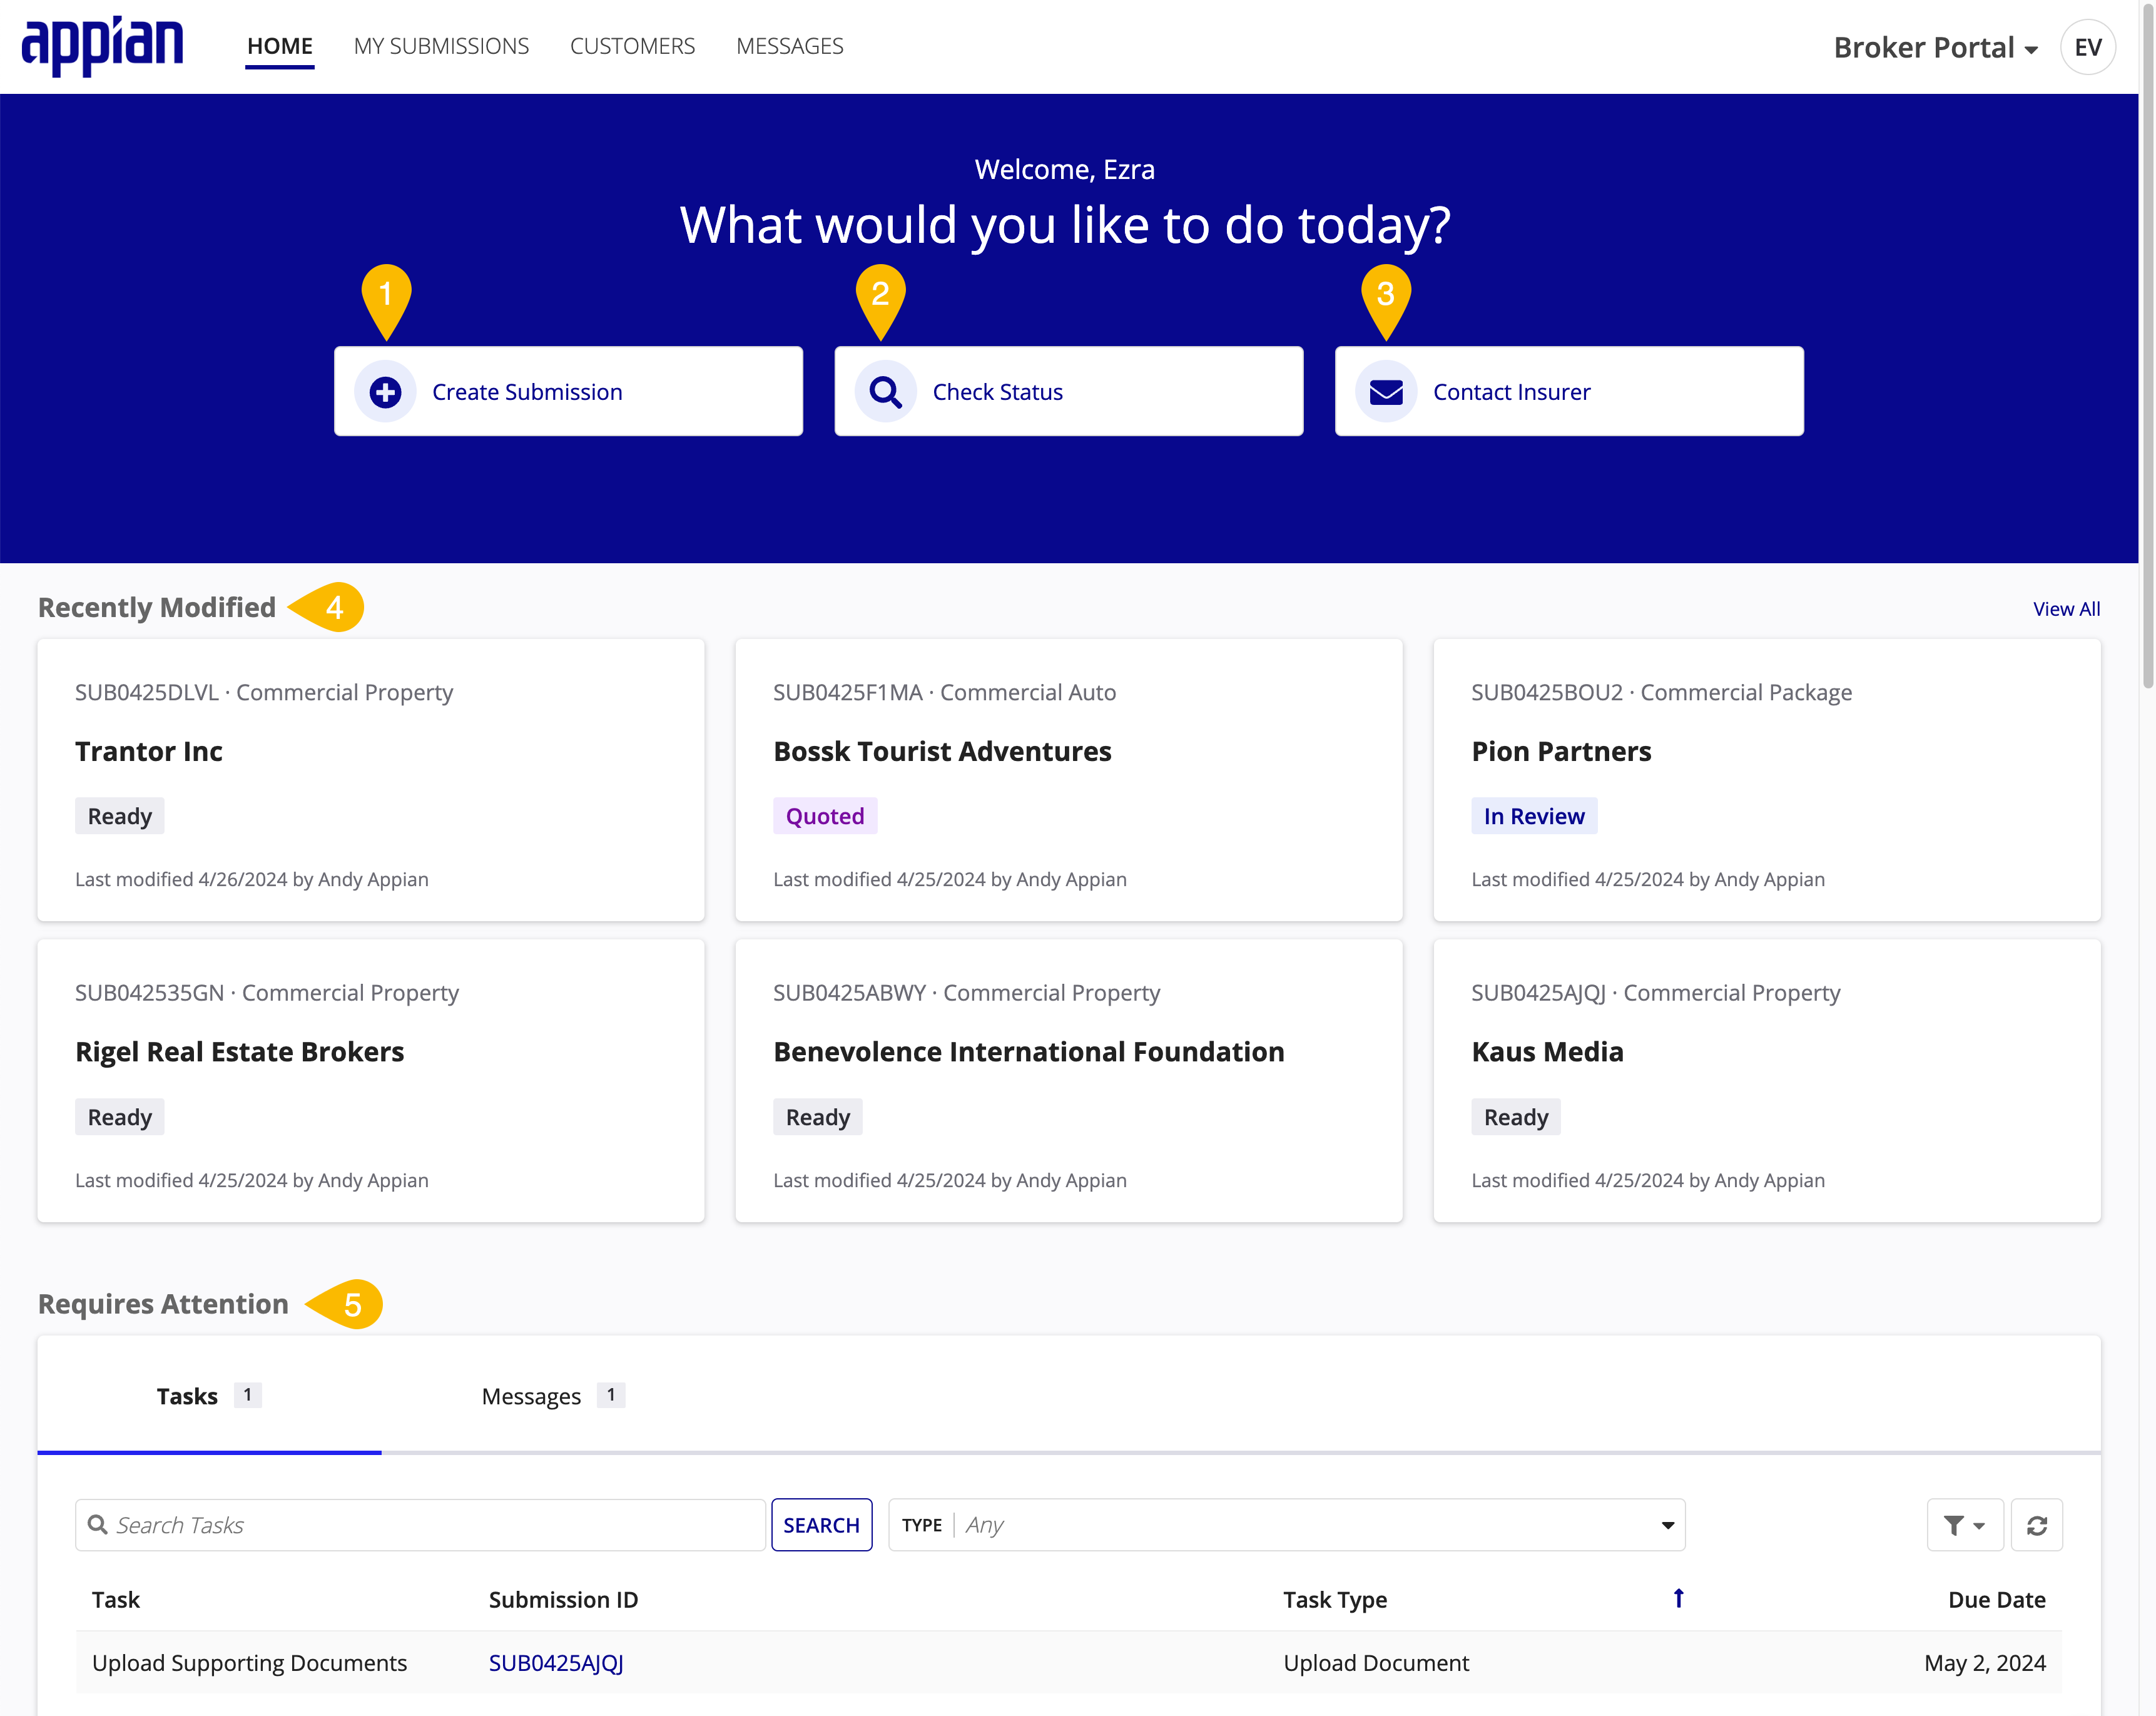Open submission SUB0425AJQJ link in table
2156x1716 pixels.
tap(556, 1663)
